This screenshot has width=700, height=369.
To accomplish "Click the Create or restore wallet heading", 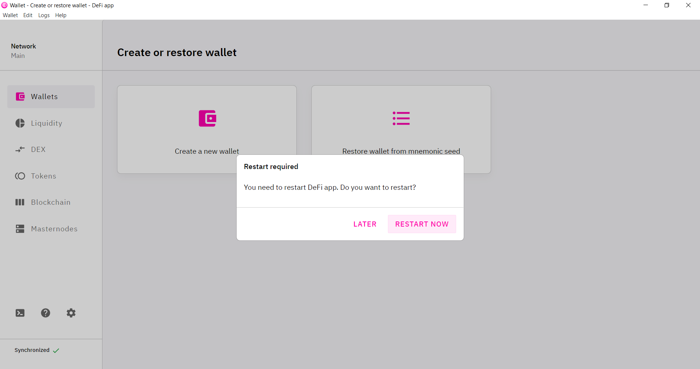I will (177, 52).
